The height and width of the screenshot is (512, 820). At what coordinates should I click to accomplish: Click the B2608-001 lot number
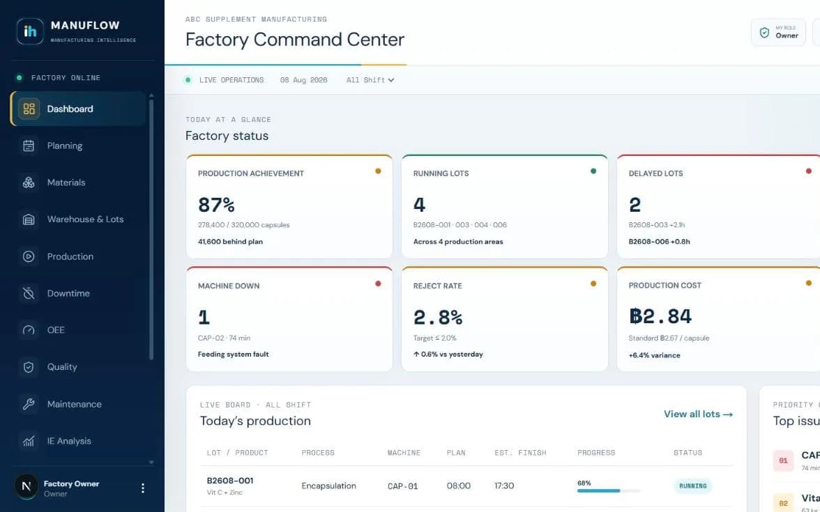(x=230, y=481)
